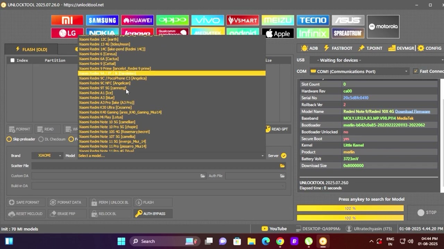Pick the Vivo brand logo

tap(207, 20)
